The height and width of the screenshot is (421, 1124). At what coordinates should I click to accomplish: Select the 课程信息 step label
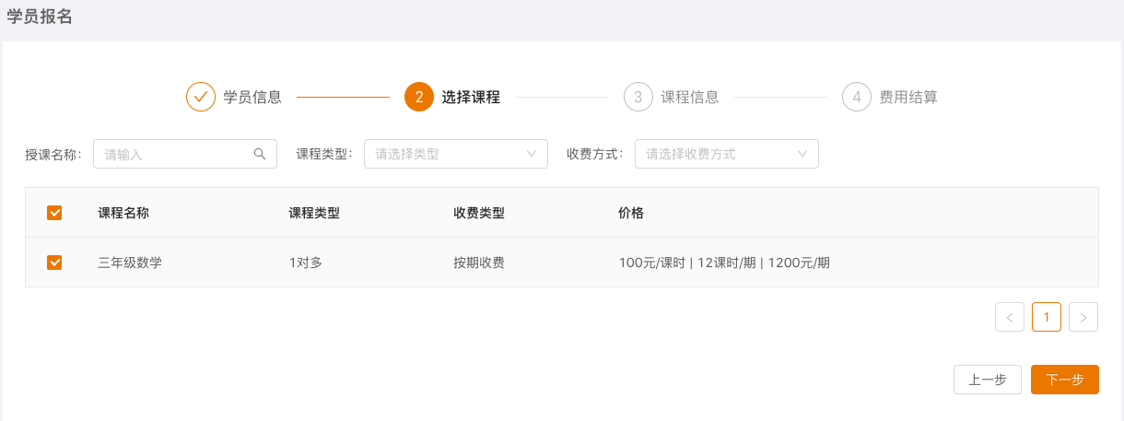pyautogui.click(x=690, y=97)
